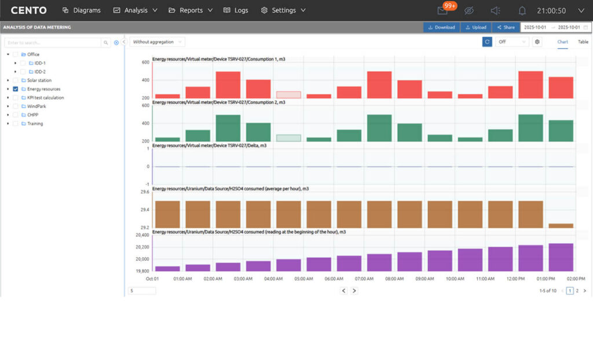Open the Without aggregation dropdown
593x352 pixels.
tap(157, 42)
